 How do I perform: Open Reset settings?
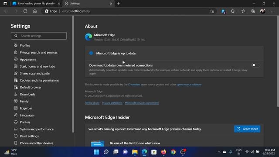[29, 136]
